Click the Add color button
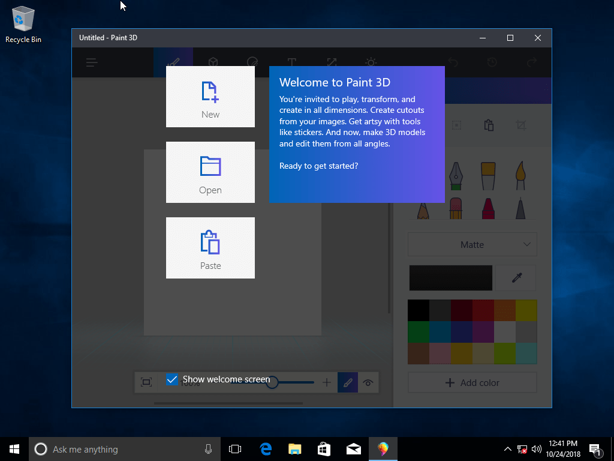This screenshot has width=614, height=461. pos(472,382)
